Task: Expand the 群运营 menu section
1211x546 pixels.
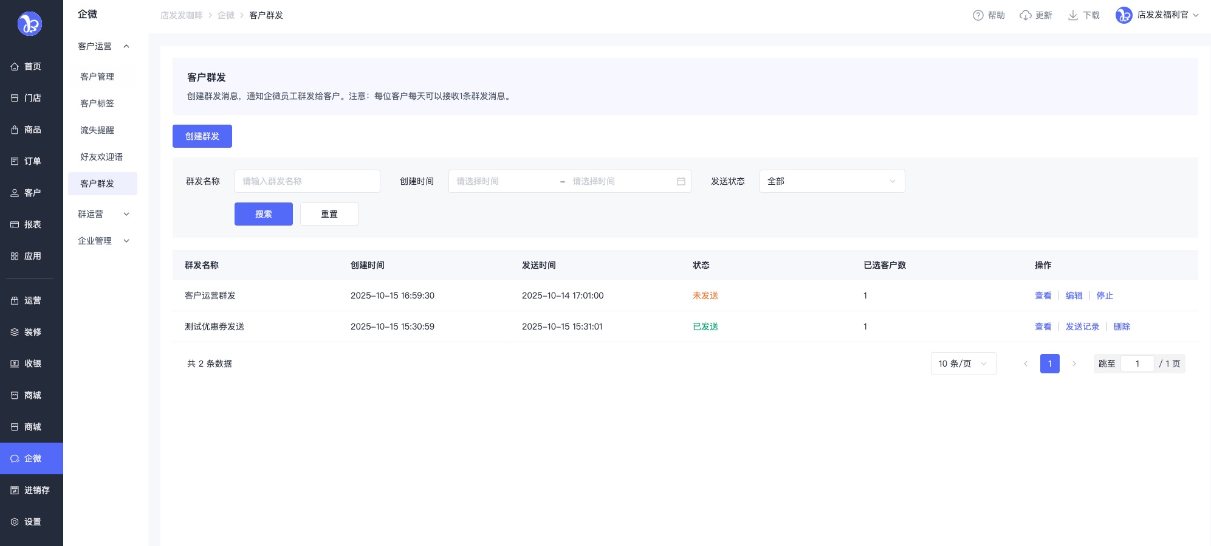Action: 103,214
